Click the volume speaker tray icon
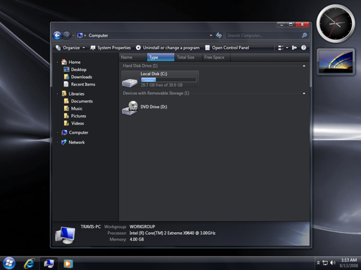361x270 pixels. 333,263
